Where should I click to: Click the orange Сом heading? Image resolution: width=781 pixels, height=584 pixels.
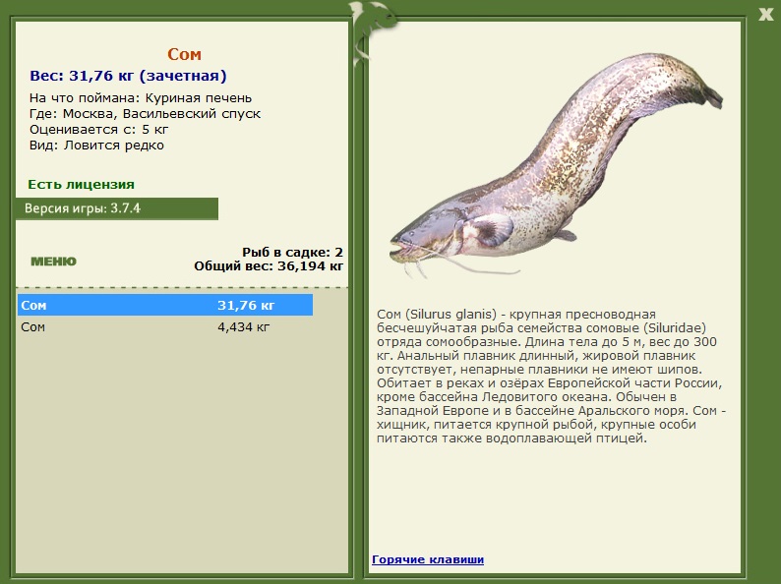[x=184, y=54]
